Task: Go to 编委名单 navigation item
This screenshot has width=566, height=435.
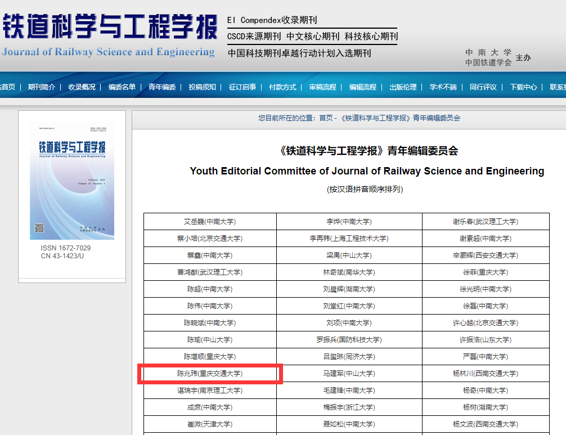Action: click(122, 87)
